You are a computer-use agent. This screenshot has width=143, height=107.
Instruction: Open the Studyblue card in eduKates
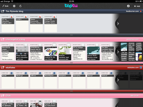tap(65, 82)
